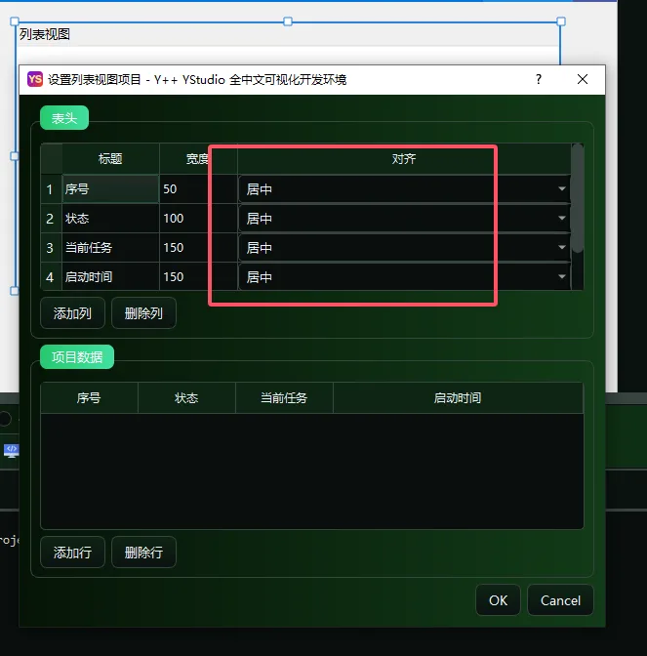Click the top-left selection handle of list view

tap(15, 21)
